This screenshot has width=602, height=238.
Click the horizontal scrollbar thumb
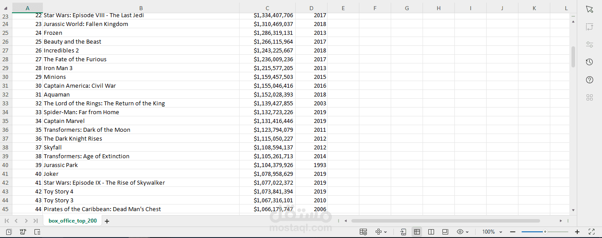[x=446, y=221]
